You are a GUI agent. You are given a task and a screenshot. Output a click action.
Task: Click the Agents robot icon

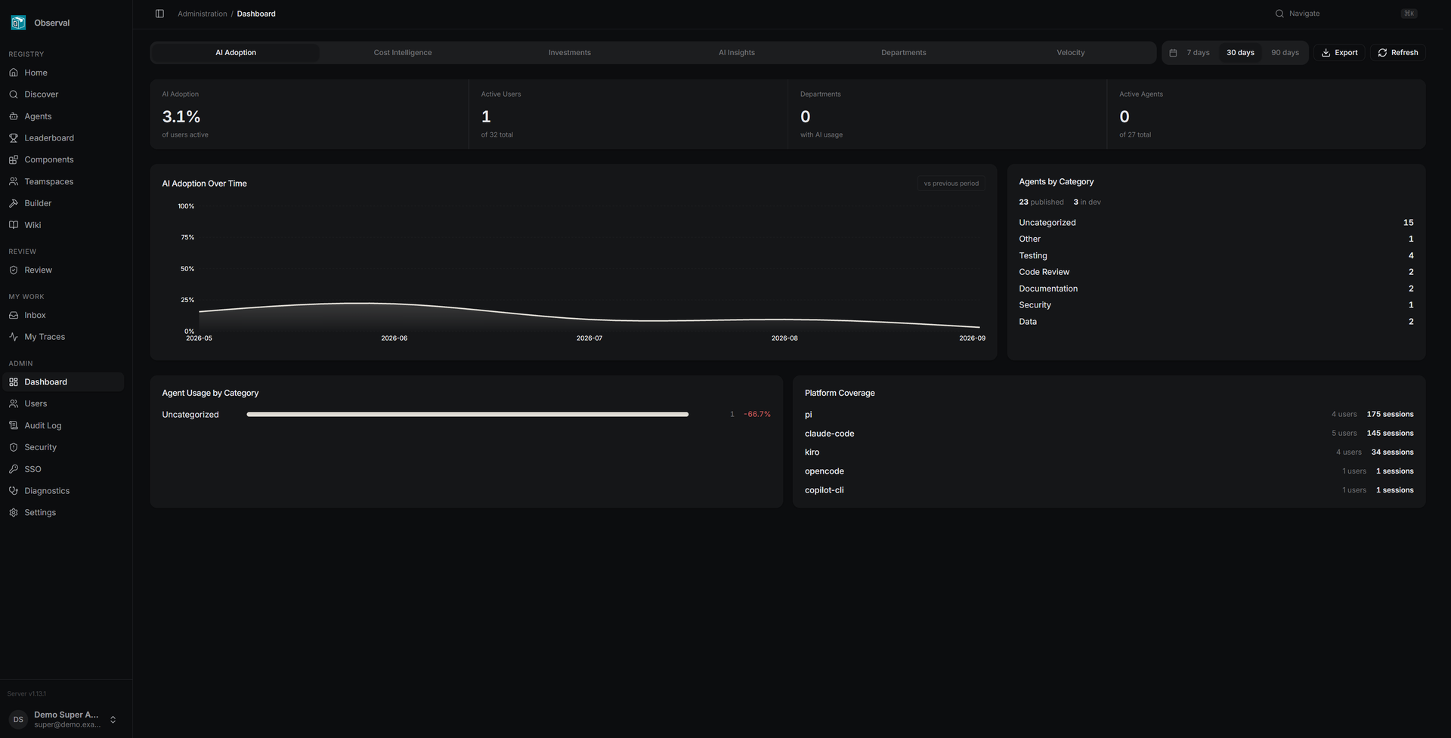click(x=14, y=116)
